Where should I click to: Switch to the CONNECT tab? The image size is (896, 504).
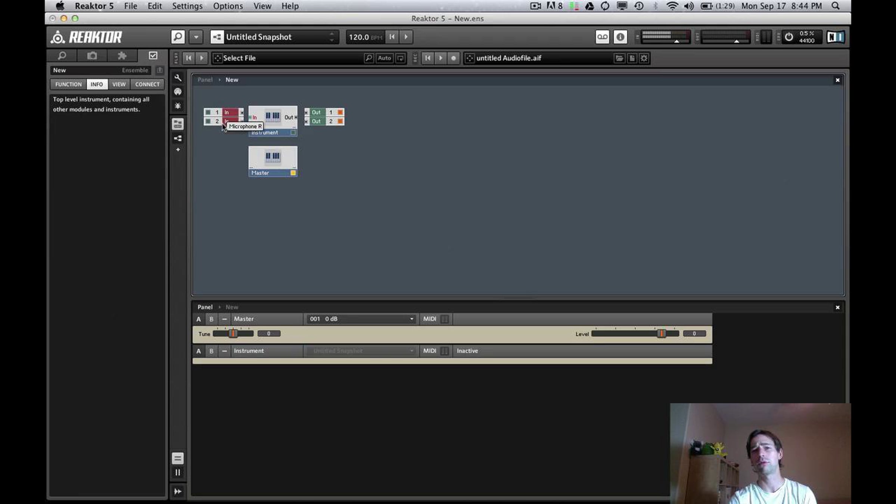click(147, 84)
